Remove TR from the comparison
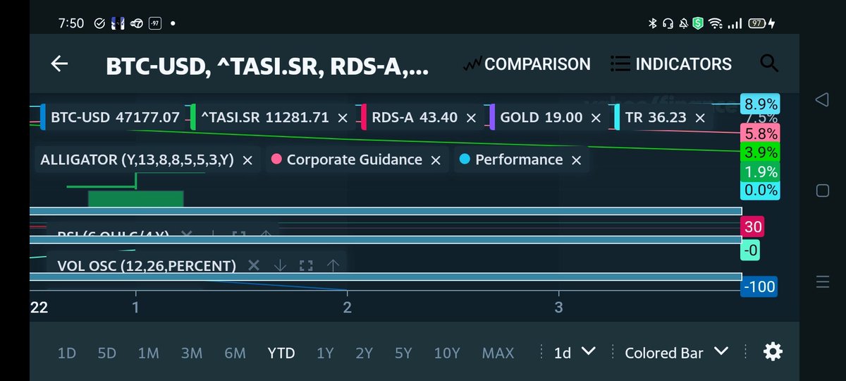846x381 pixels. (x=701, y=118)
